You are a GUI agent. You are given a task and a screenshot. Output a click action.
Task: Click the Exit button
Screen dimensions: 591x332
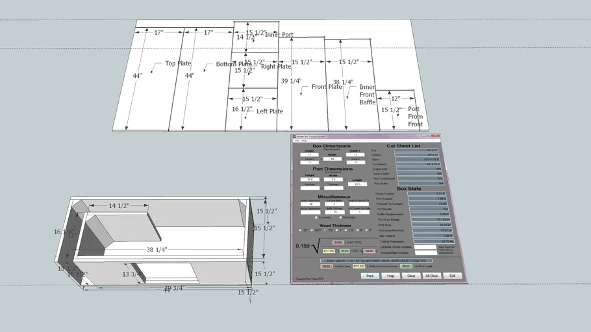coord(453,276)
